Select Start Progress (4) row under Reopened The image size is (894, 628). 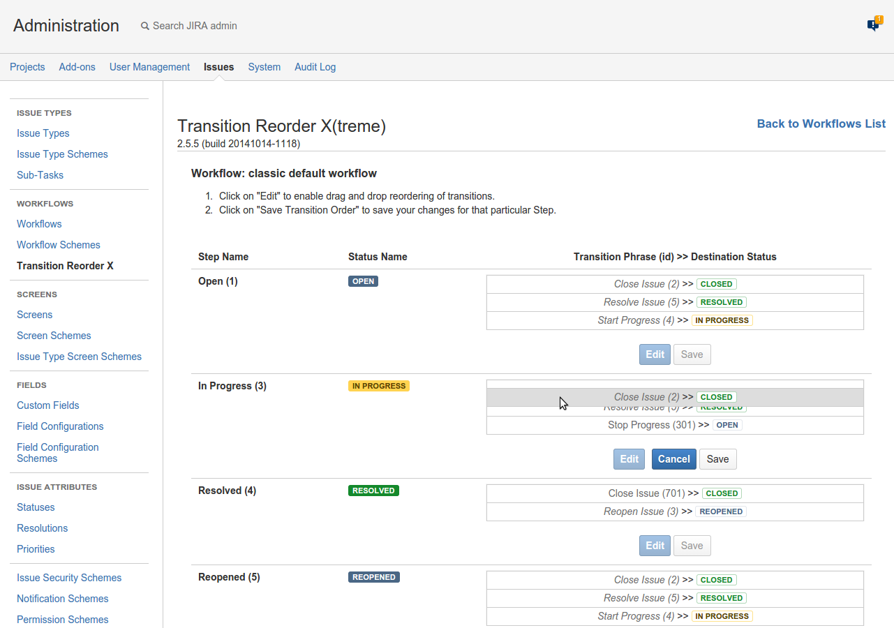pos(675,616)
